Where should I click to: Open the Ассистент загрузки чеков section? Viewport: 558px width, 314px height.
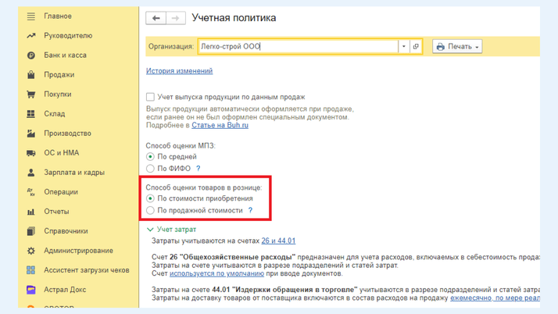click(x=87, y=270)
